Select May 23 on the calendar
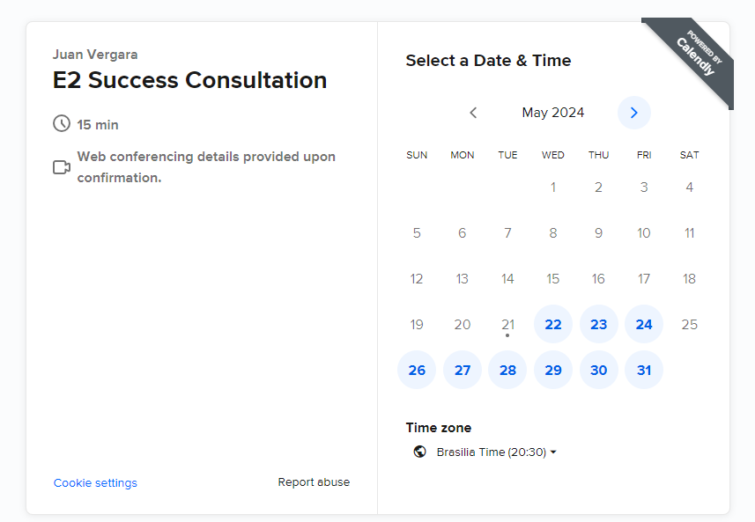The image size is (755, 522). coord(598,324)
